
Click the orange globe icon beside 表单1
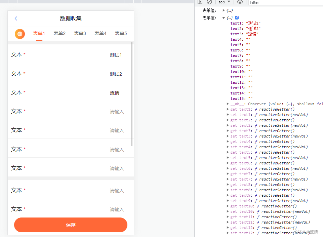(19, 34)
